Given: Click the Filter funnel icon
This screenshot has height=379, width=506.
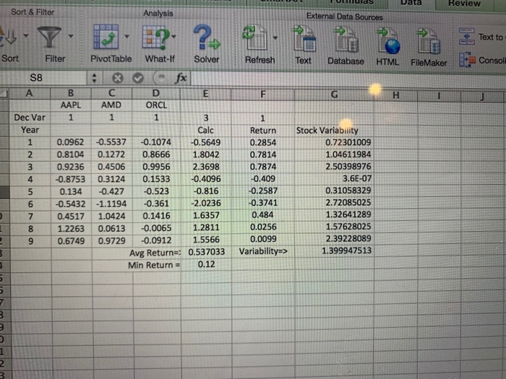Looking at the screenshot, I should pyautogui.click(x=49, y=36).
